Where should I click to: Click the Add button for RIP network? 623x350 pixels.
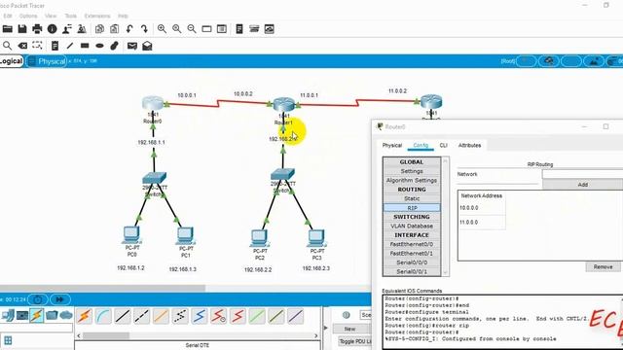pos(582,185)
